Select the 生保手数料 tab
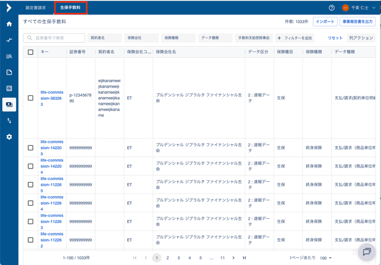381x265 pixels. click(x=70, y=8)
